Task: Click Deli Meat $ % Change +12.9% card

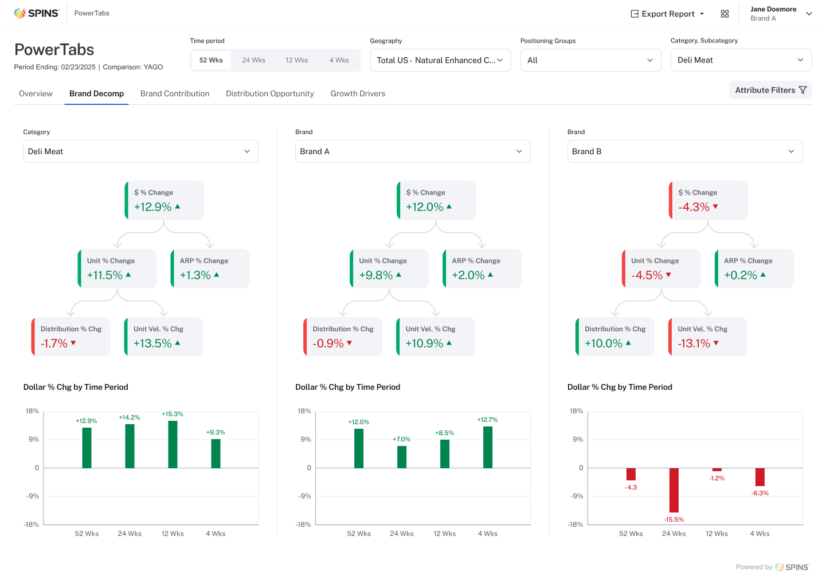Action: [x=164, y=200]
